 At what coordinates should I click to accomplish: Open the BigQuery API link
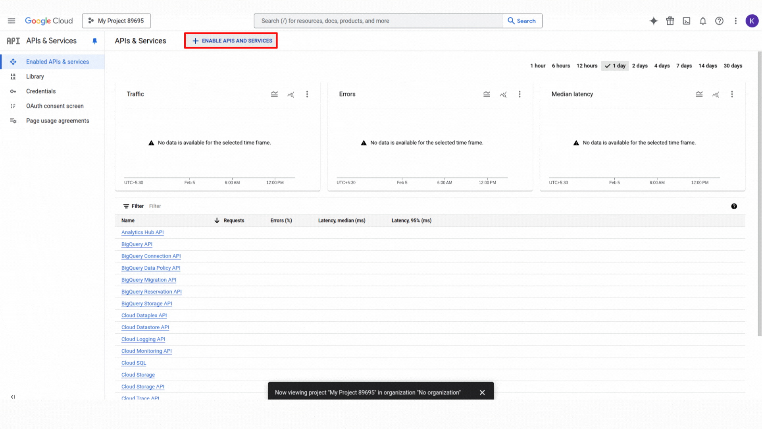[x=137, y=244]
